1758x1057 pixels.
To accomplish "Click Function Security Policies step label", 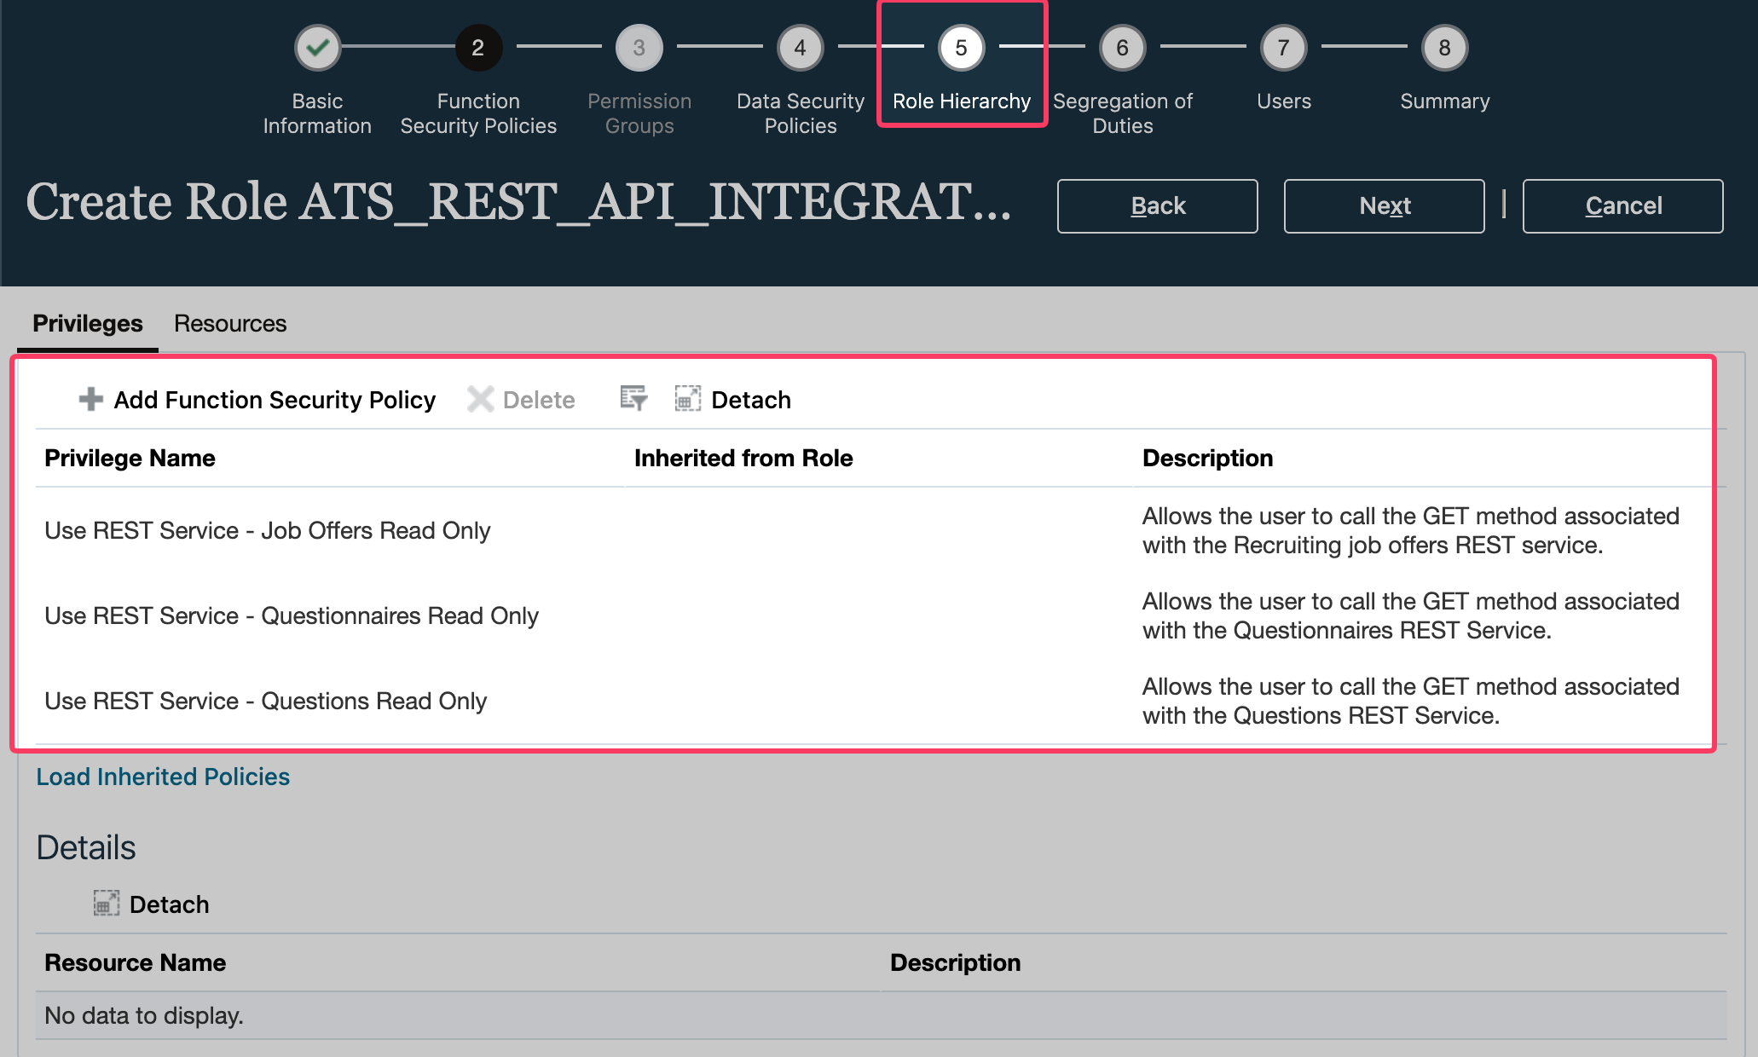I will 478,113.
